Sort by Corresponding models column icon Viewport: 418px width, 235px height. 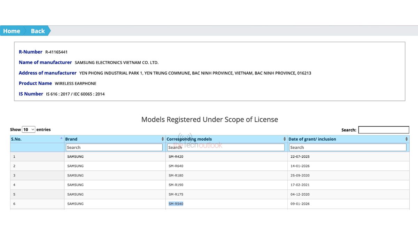tap(285, 139)
